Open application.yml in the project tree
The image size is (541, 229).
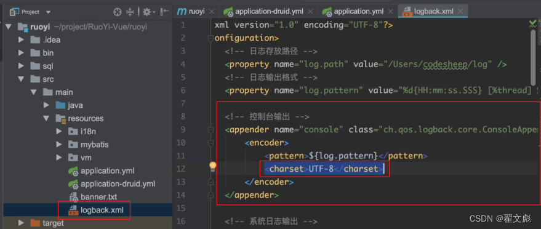(x=102, y=171)
